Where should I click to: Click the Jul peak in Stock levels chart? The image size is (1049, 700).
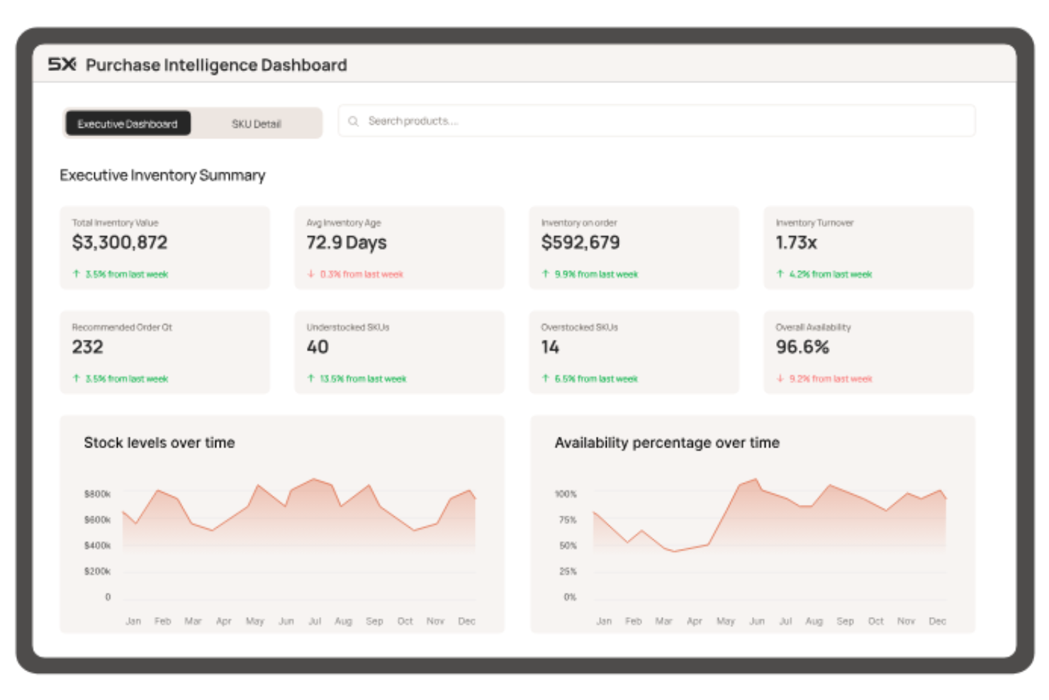click(315, 479)
